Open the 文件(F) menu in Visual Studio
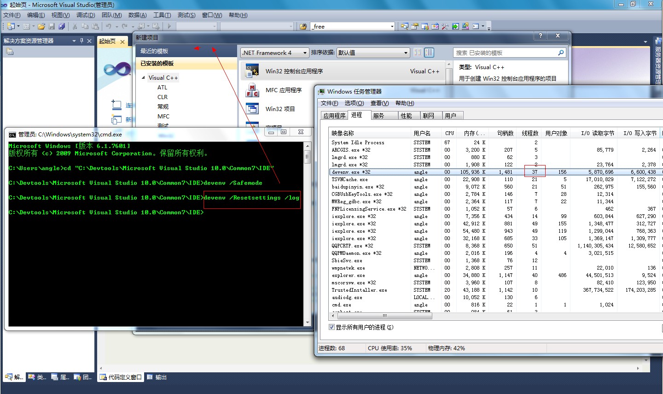This screenshot has width=663, height=394. coord(12,15)
